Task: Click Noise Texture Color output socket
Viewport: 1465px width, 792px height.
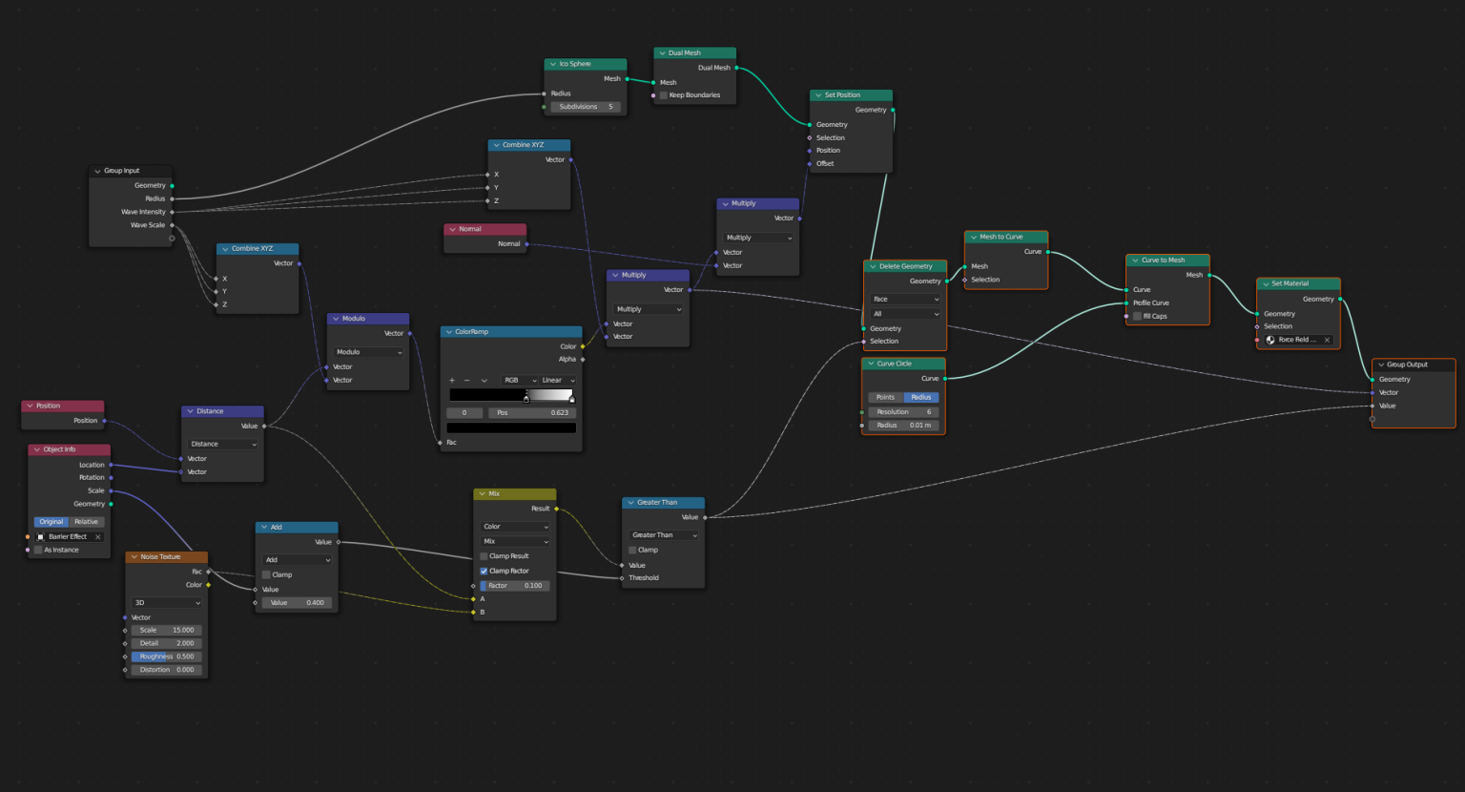Action: 208,585
